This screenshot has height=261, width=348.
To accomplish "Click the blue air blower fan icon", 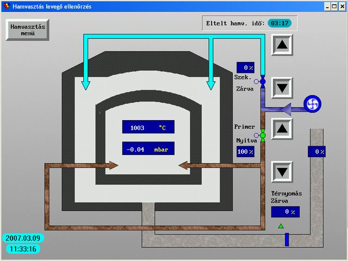I will point(312,104).
